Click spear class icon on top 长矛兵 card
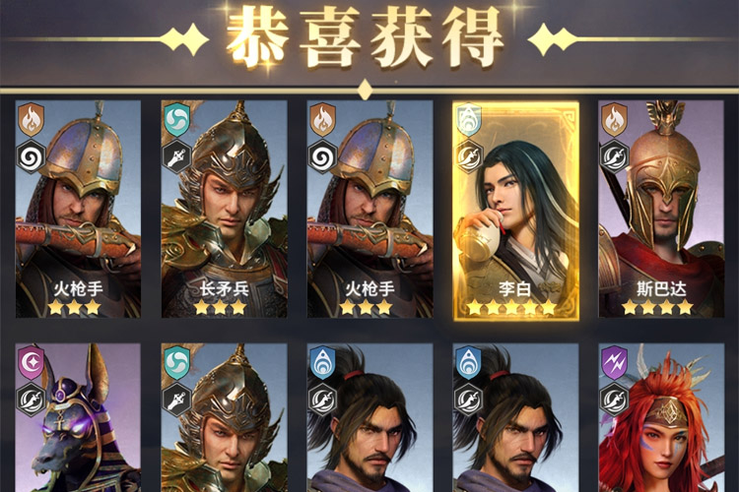The image size is (739, 492). [176, 156]
